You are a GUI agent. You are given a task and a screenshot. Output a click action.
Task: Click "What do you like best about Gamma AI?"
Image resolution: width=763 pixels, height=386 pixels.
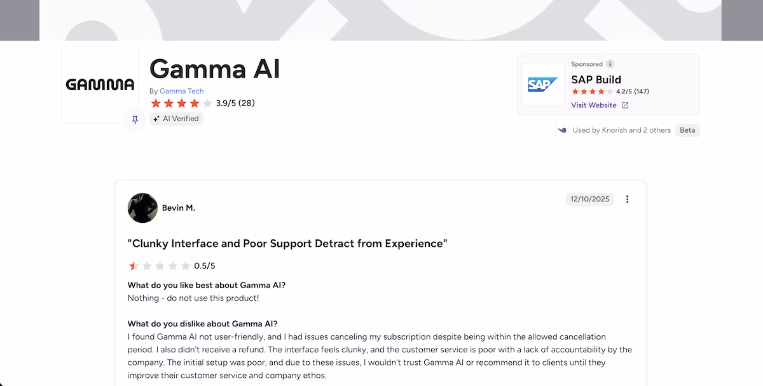(207, 285)
